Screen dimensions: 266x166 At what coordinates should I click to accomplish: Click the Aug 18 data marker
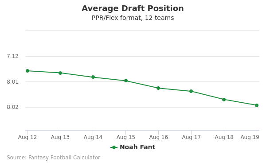(x=224, y=100)
